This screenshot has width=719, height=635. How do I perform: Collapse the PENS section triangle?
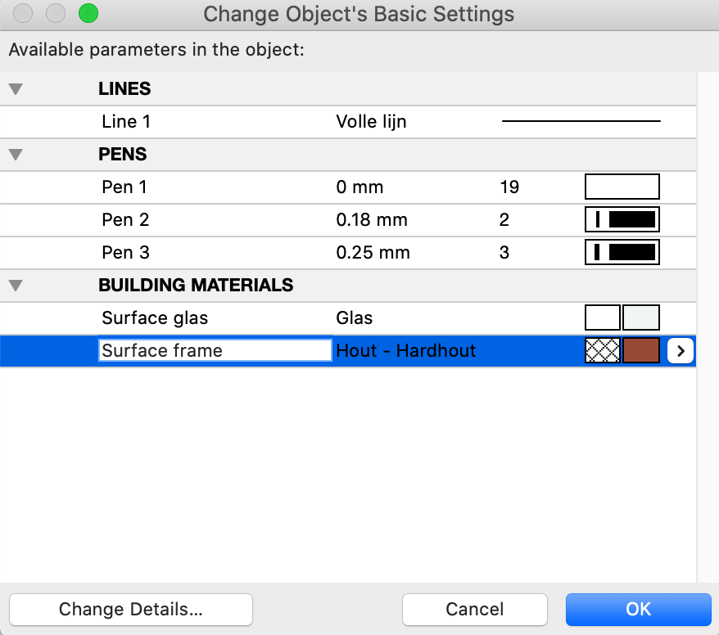click(x=16, y=155)
